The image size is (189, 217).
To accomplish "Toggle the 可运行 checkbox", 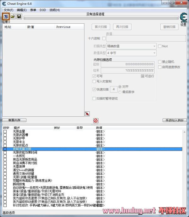I will tap(142, 76).
